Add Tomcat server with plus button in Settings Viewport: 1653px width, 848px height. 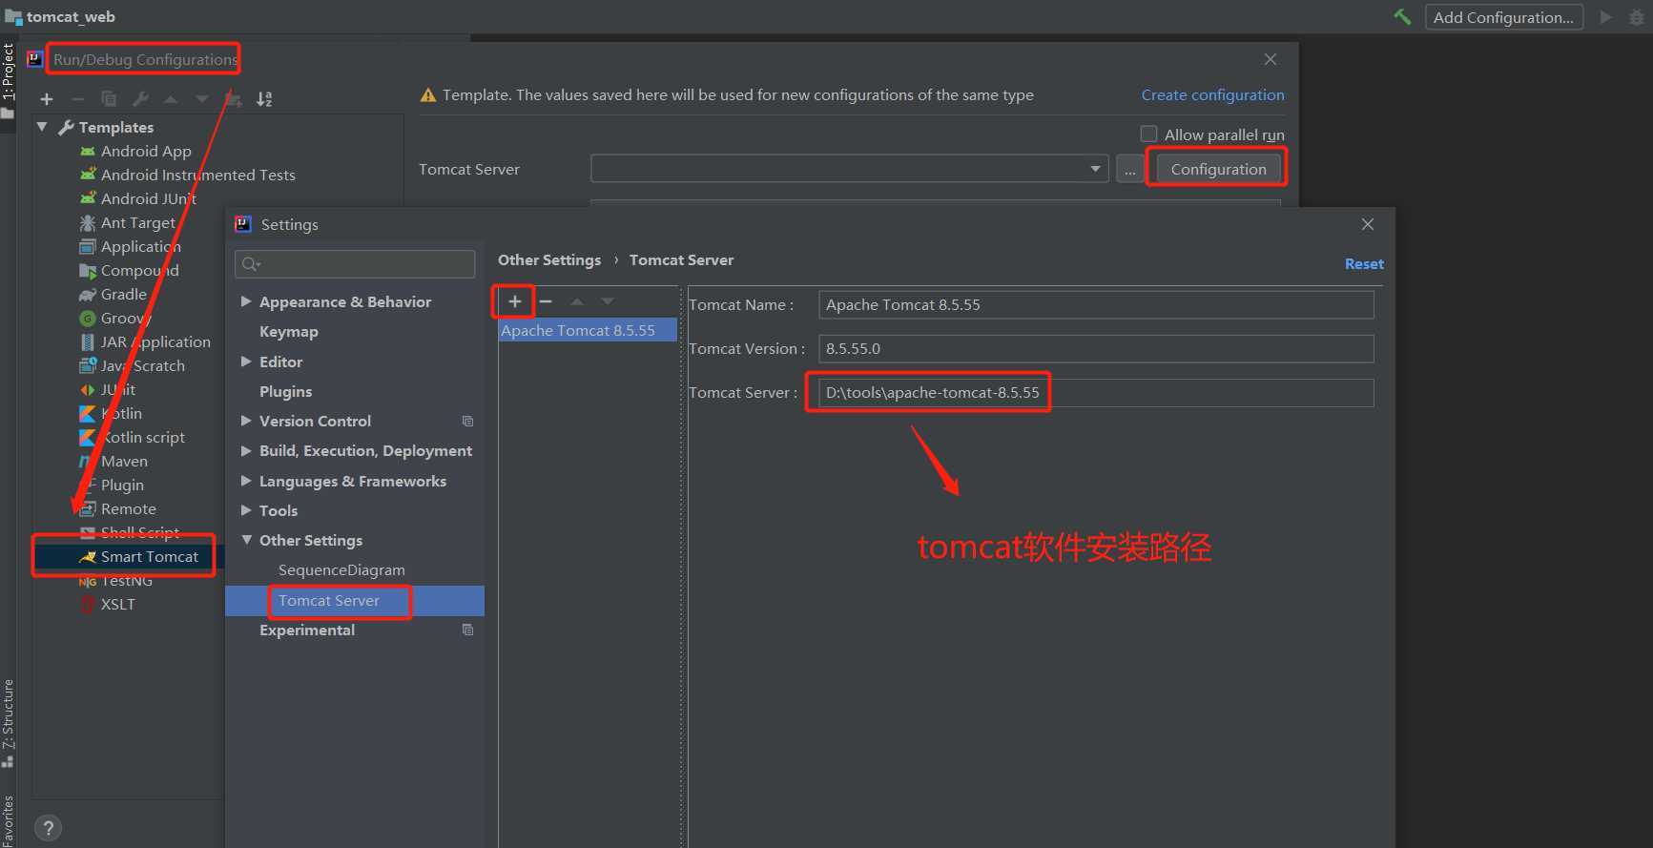[514, 301]
